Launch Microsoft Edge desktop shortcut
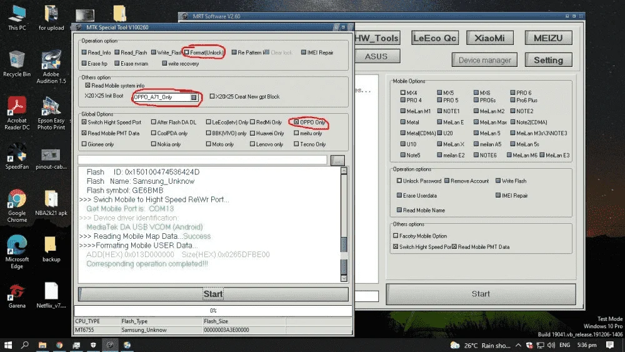The image size is (625, 352). point(17,252)
